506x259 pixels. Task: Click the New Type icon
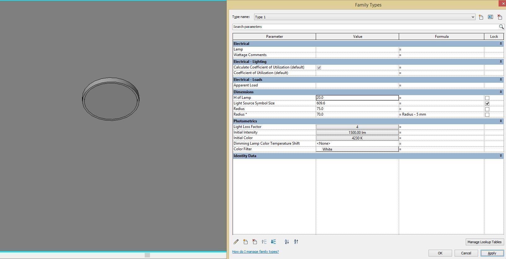[481, 17]
